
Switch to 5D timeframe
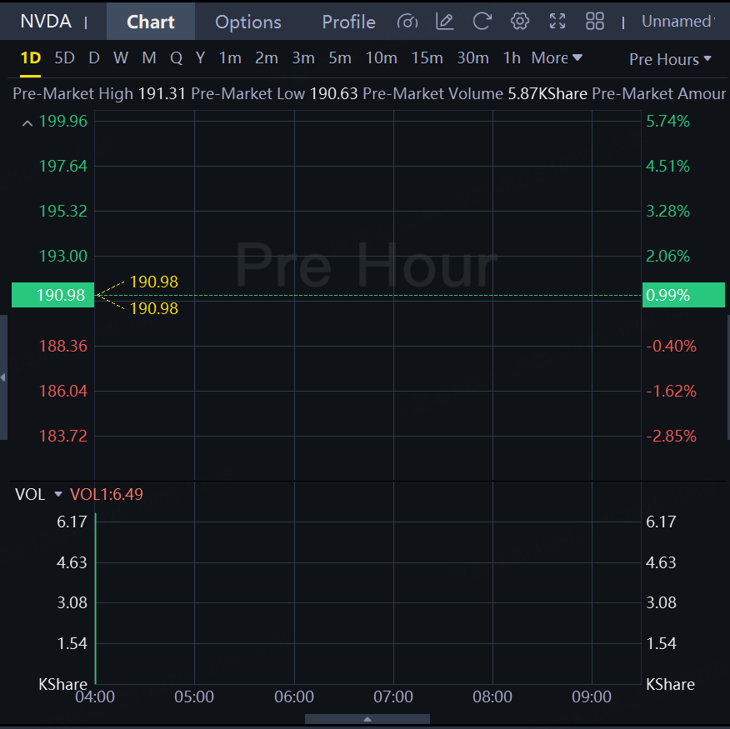tap(64, 58)
